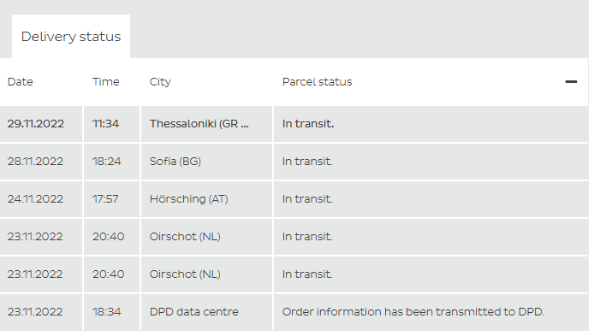Click the City column header
This screenshot has width=594, height=336.
160,82
